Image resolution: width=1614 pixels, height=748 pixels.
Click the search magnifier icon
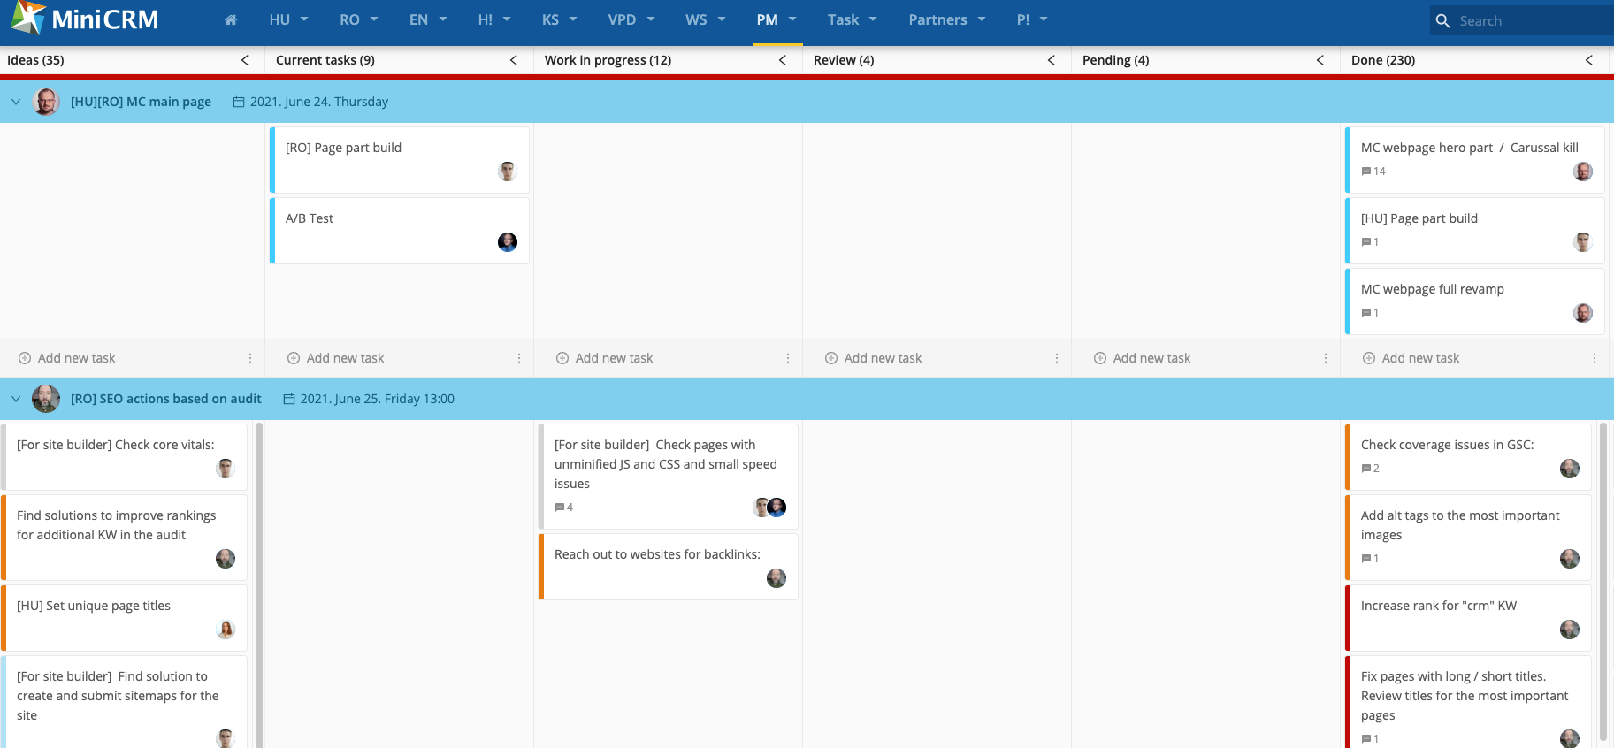[1442, 20]
